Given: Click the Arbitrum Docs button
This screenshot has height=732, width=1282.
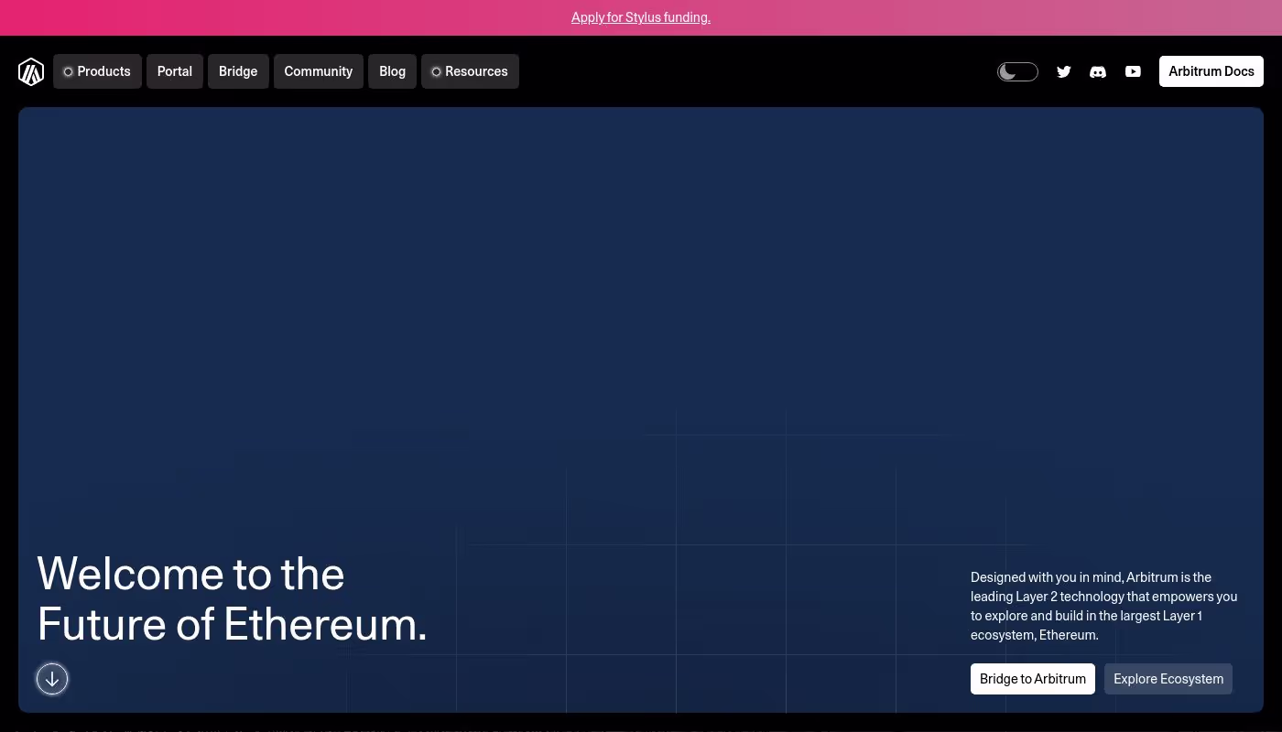Looking at the screenshot, I should point(1211,71).
